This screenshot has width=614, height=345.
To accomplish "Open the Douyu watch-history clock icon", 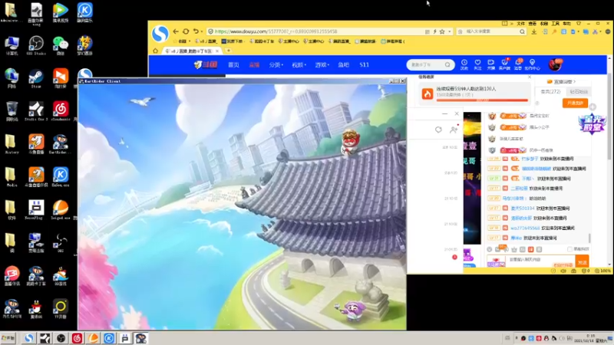I will tap(464, 64).
